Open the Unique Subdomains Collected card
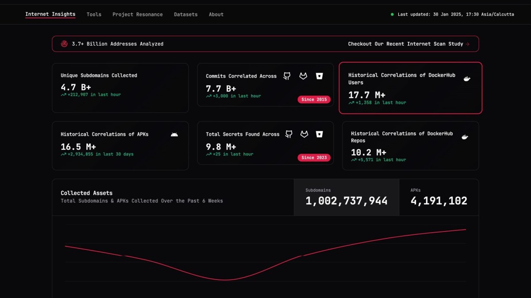 point(120,88)
